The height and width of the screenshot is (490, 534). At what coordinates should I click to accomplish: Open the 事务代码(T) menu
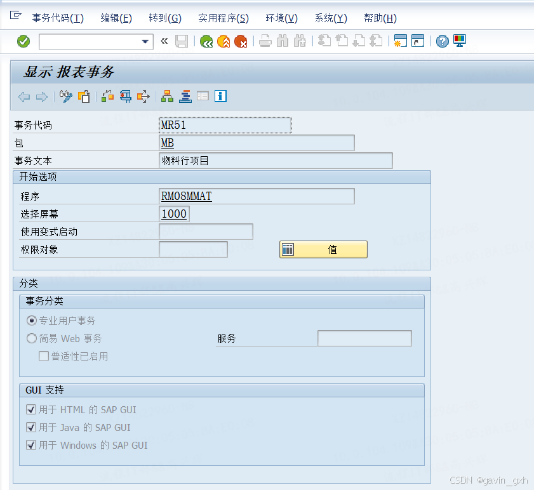pyautogui.click(x=58, y=18)
